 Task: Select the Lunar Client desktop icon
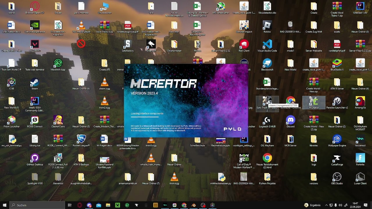(360, 179)
